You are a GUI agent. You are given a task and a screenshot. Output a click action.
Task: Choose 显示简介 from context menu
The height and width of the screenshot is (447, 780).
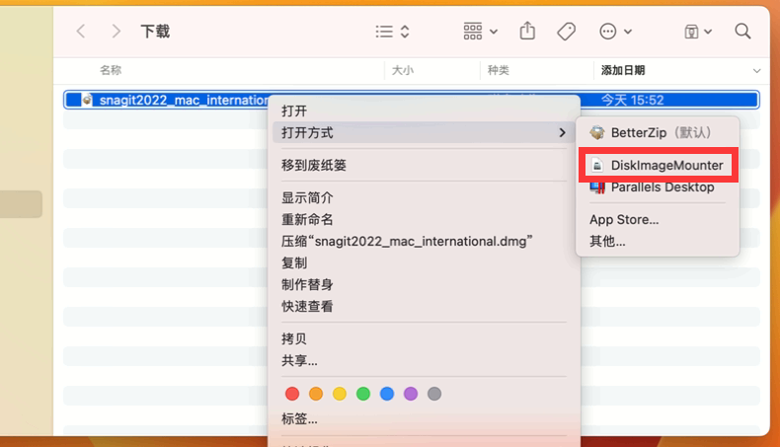pyautogui.click(x=307, y=197)
